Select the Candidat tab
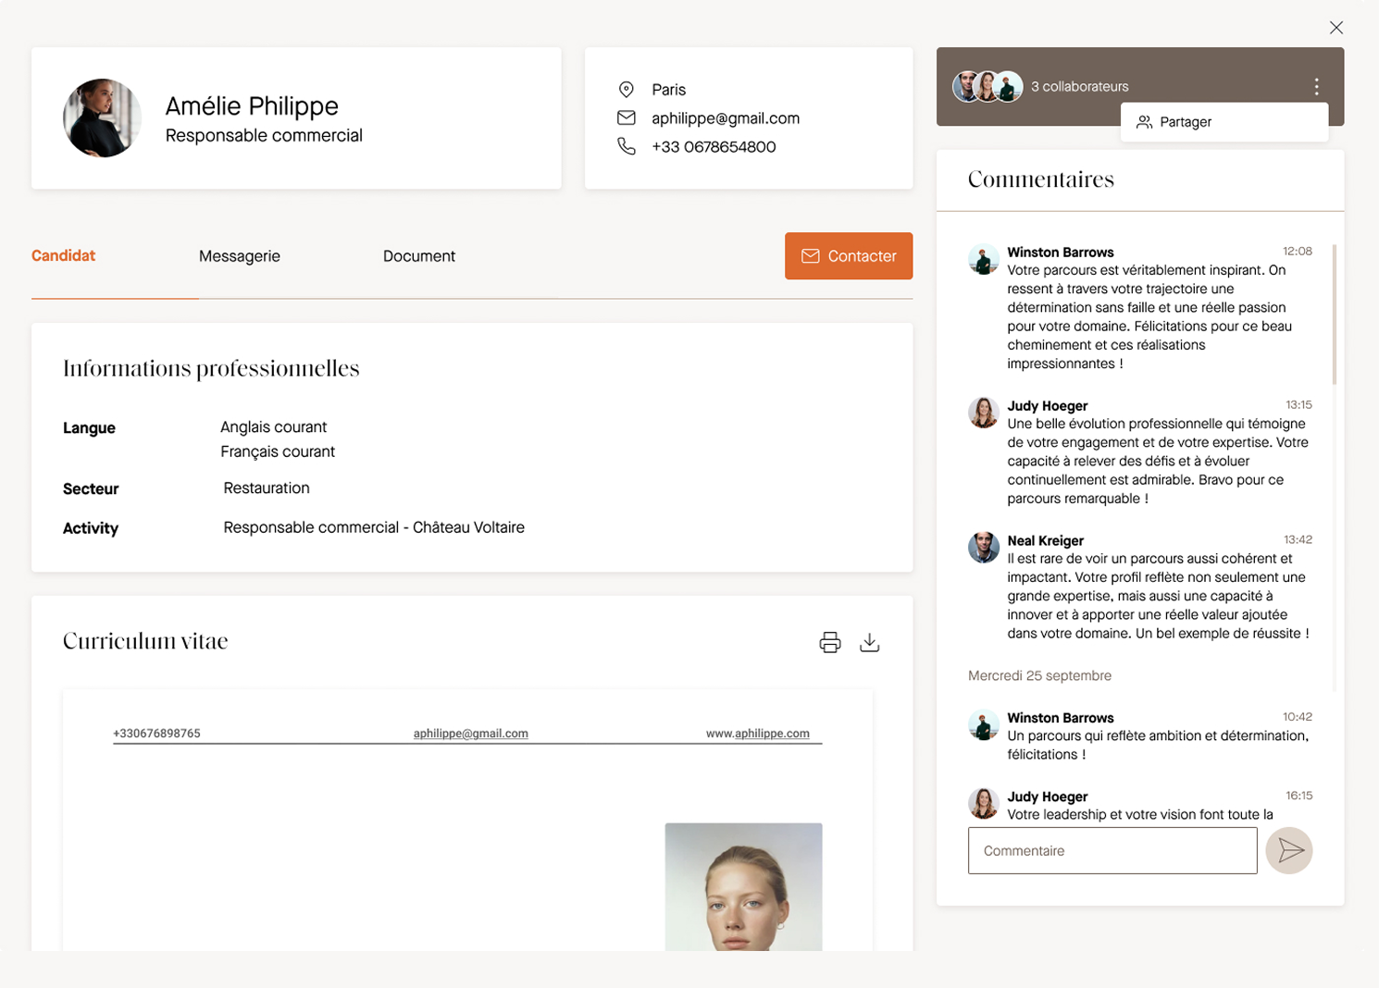This screenshot has height=988, width=1379. tap(63, 256)
